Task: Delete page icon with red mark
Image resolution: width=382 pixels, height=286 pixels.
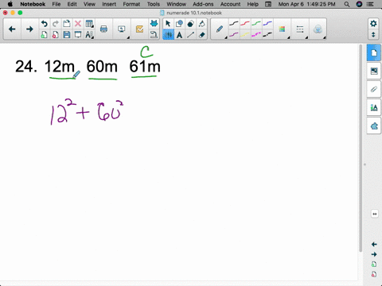Action: coord(55,35)
